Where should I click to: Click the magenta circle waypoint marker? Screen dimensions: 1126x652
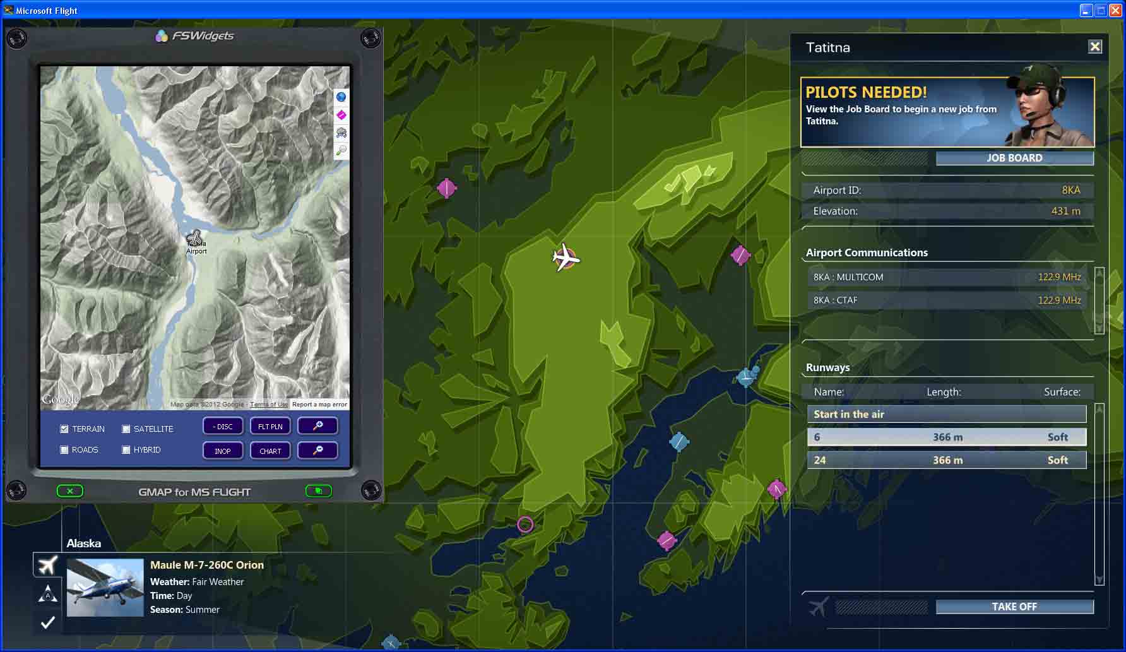coord(525,524)
